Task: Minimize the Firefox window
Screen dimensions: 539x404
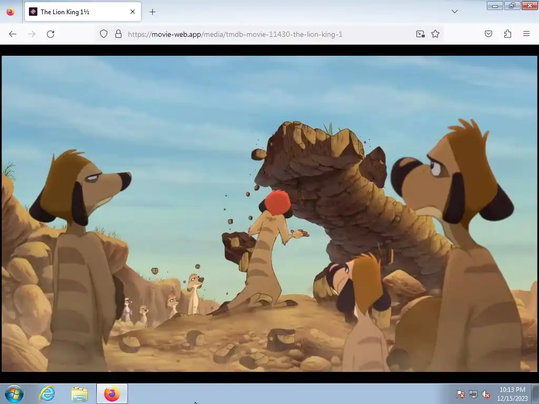Action: point(495,5)
